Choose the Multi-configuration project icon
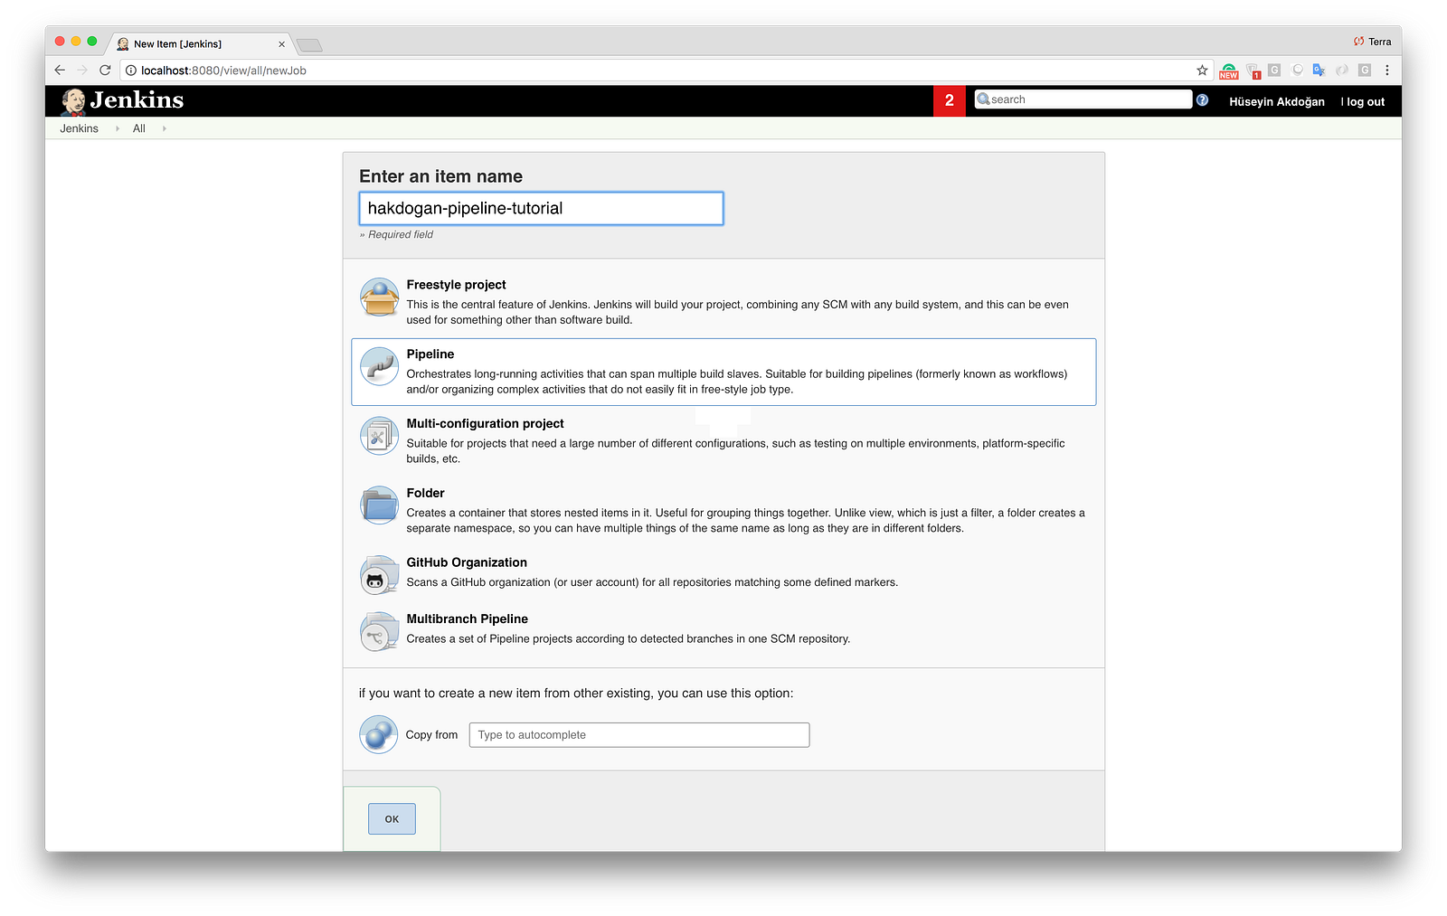Viewport: 1447px width, 916px height. point(380,436)
